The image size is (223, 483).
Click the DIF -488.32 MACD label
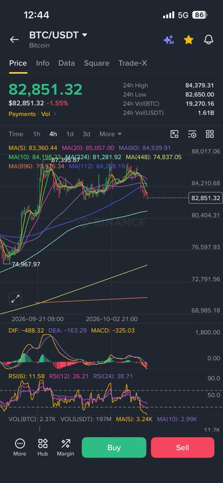26,331
